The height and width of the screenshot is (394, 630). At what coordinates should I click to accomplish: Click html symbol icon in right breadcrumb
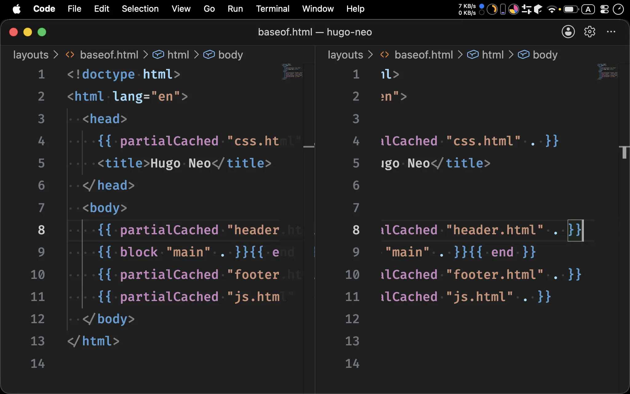pyautogui.click(x=473, y=54)
